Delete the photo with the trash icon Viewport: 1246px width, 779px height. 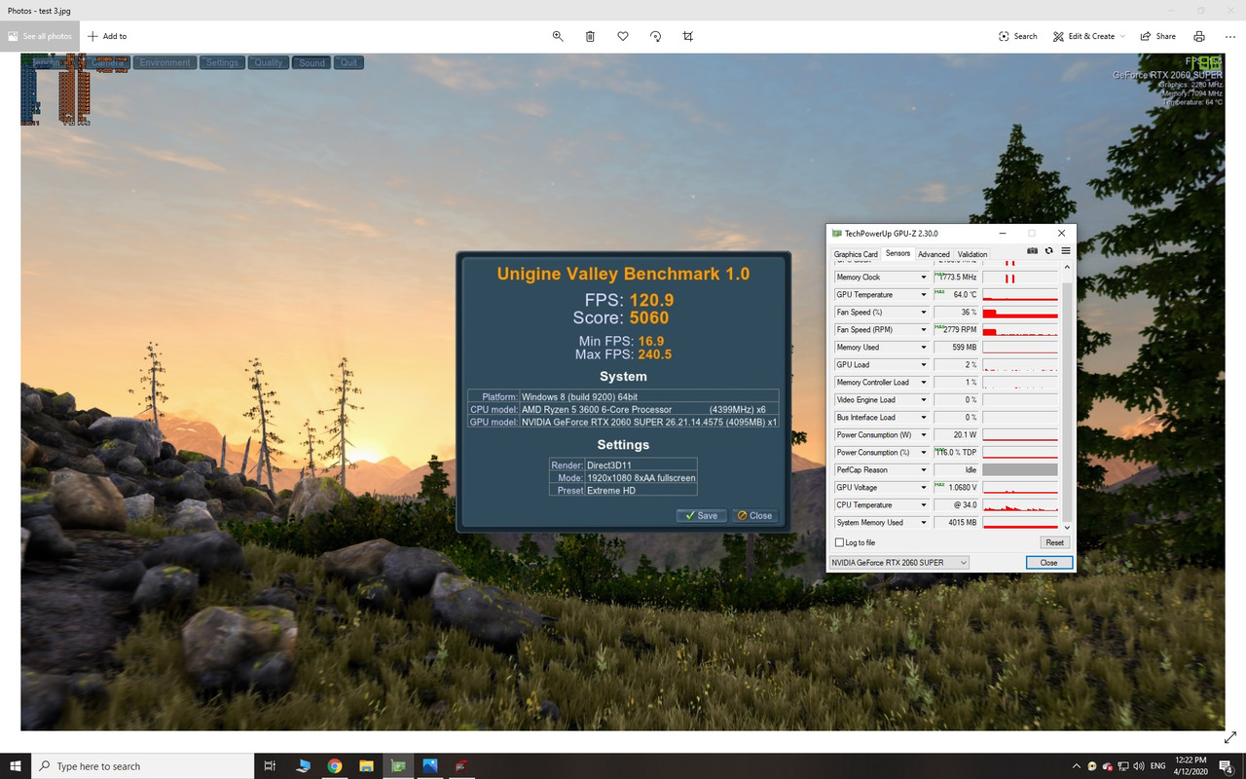click(590, 36)
